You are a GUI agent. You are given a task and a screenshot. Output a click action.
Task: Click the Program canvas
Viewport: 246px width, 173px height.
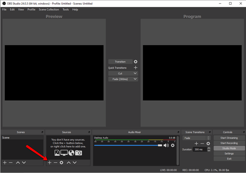click(x=192, y=73)
